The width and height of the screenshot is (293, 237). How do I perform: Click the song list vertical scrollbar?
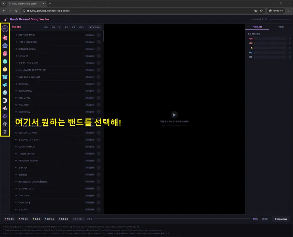[103, 37]
